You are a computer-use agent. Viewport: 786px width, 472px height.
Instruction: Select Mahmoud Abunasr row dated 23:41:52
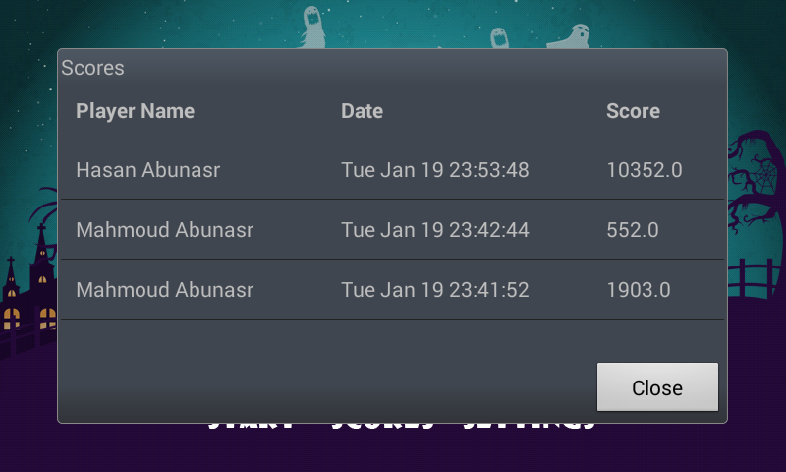[x=392, y=289]
